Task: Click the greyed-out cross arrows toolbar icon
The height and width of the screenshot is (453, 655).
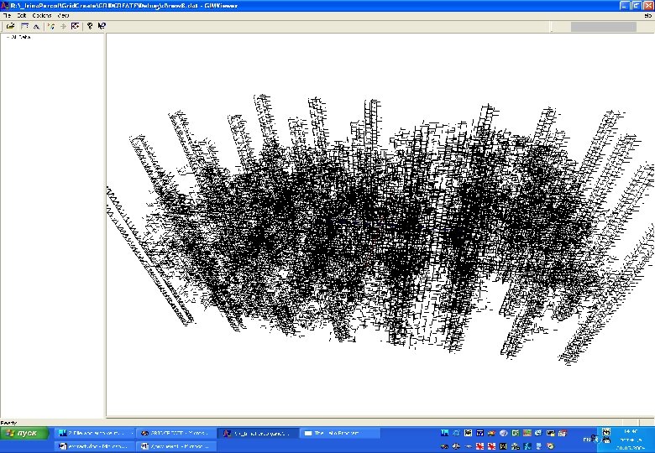Action: point(63,26)
